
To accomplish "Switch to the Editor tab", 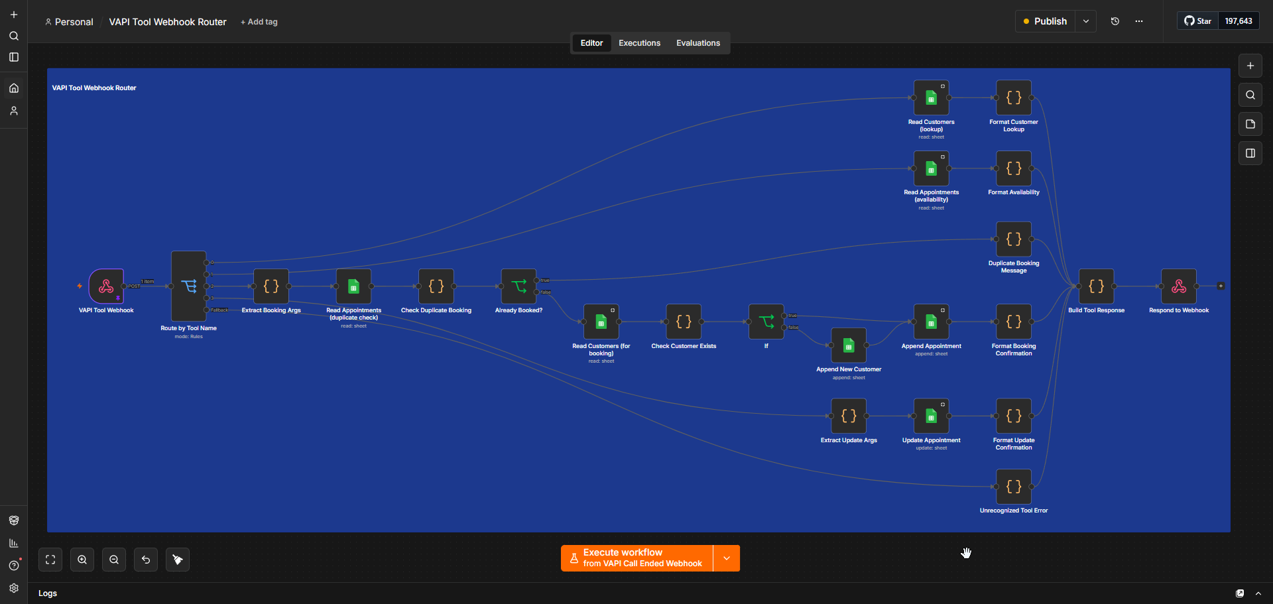I will pyautogui.click(x=591, y=43).
